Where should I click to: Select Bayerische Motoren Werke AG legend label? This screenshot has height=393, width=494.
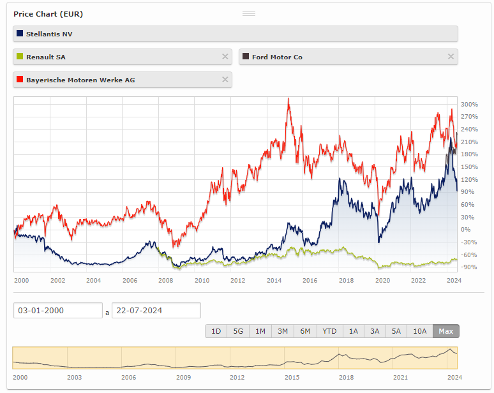80,80
